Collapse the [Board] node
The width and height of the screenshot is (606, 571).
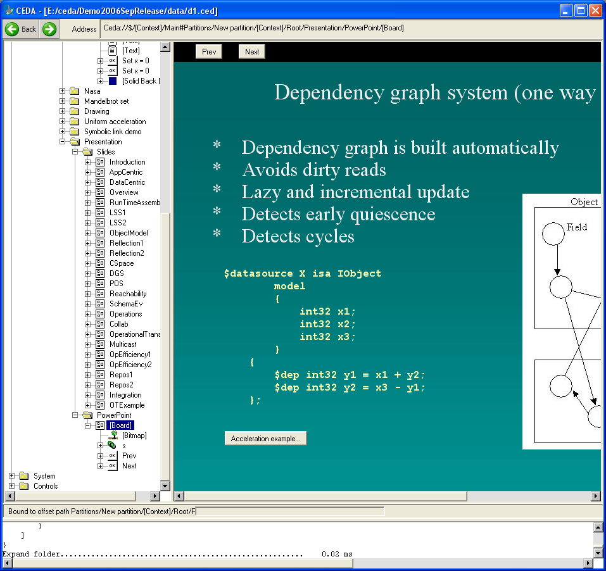pos(88,426)
